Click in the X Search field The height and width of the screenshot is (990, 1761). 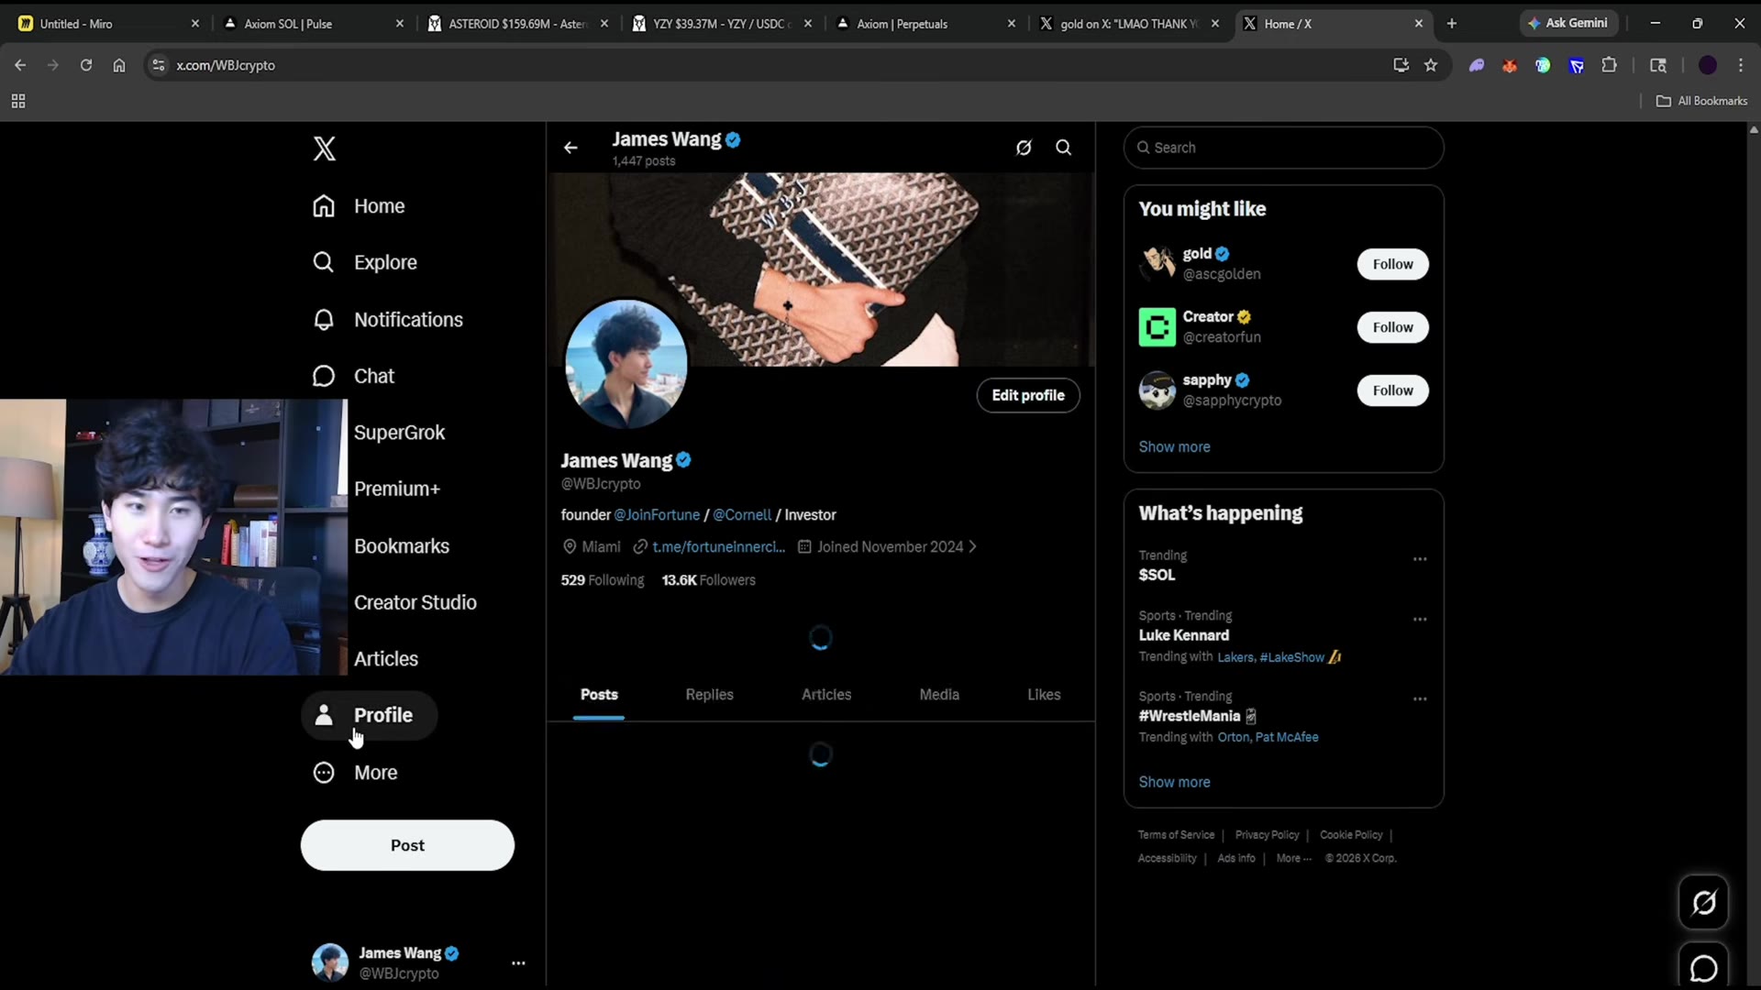[1283, 148]
